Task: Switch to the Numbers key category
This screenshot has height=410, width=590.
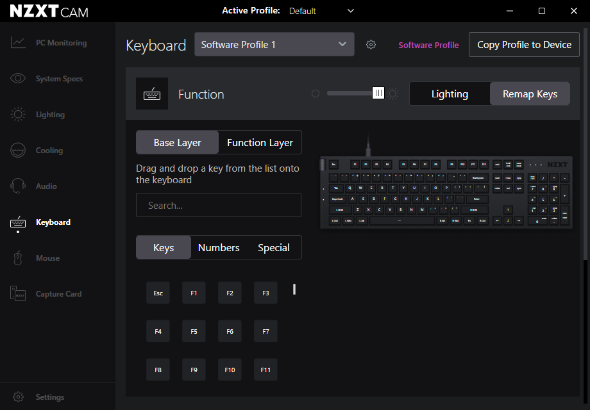Action: (219, 247)
